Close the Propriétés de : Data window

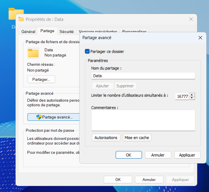pyautogui.click(x=191, y=19)
